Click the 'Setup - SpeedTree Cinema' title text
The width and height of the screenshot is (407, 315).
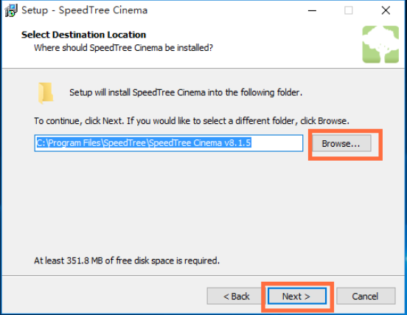[x=84, y=10]
